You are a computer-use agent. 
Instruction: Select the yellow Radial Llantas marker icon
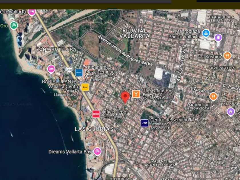point(85,87)
